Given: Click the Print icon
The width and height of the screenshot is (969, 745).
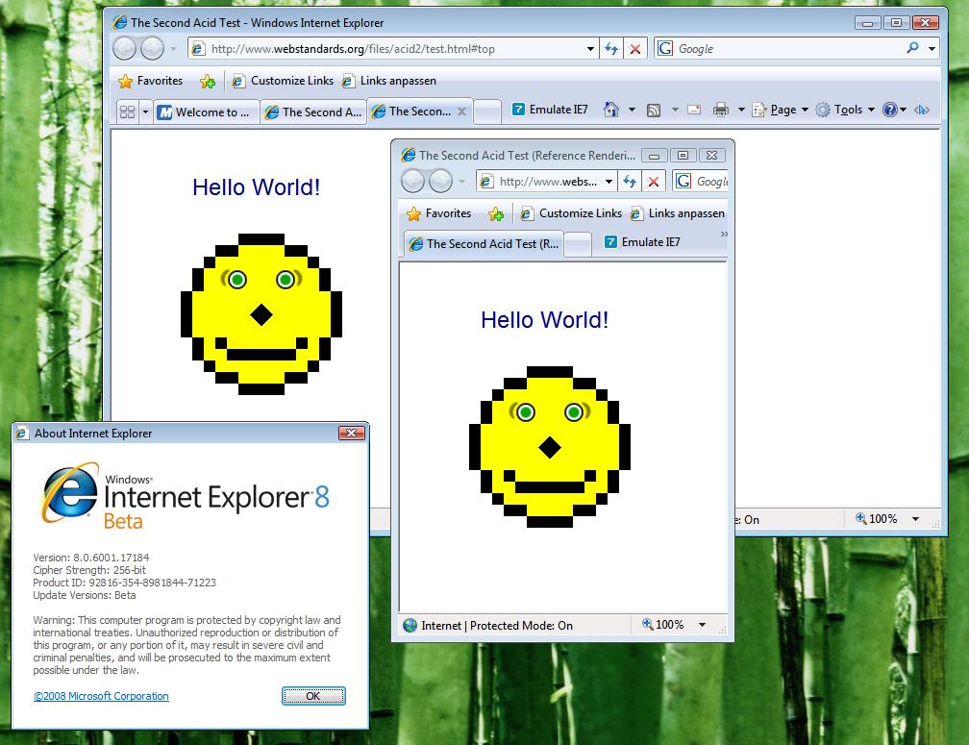Looking at the screenshot, I should (721, 110).
